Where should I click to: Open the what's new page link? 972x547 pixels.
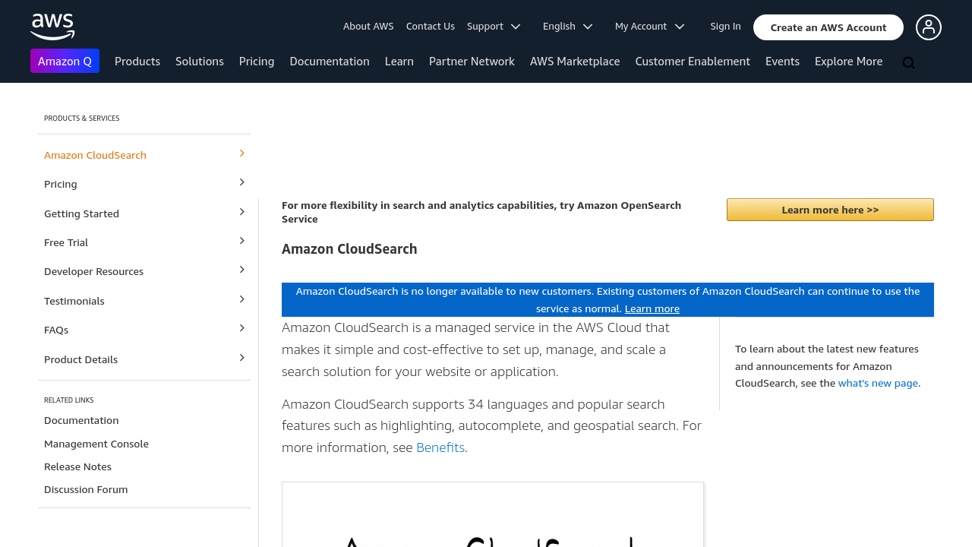click(x=878, y=383)
